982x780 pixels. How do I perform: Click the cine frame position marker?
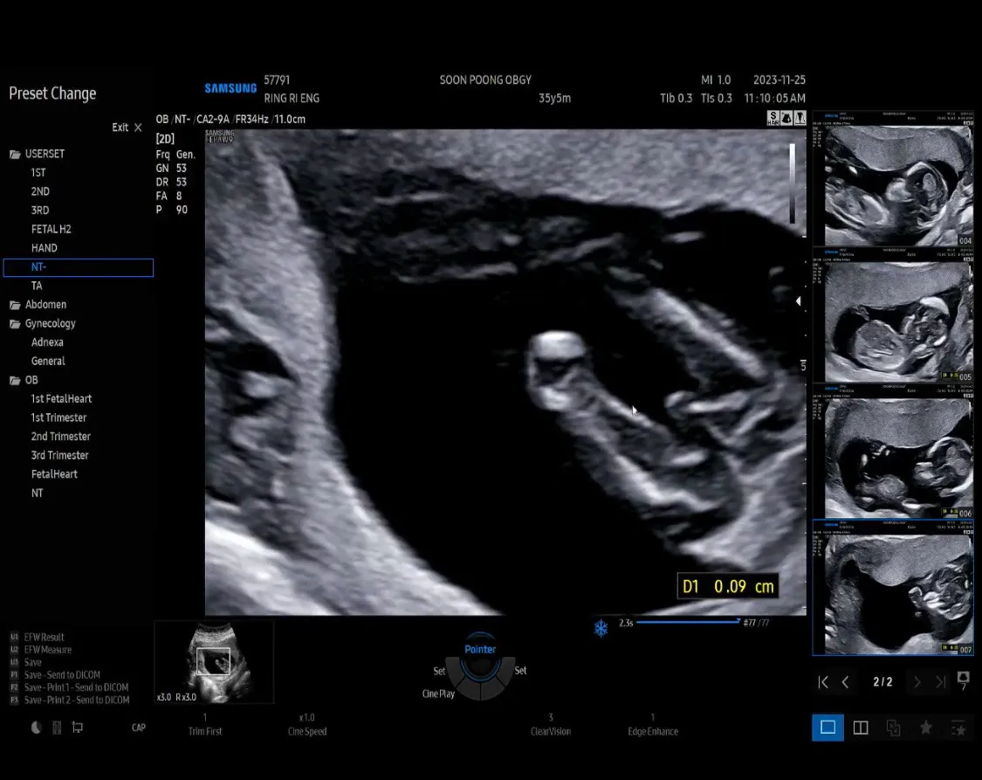tap(738, 622)
